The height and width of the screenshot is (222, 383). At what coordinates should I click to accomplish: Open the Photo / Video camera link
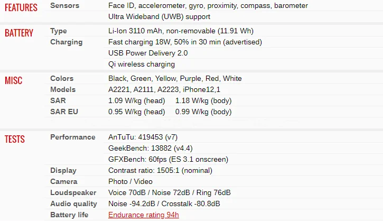click(130, 182)
